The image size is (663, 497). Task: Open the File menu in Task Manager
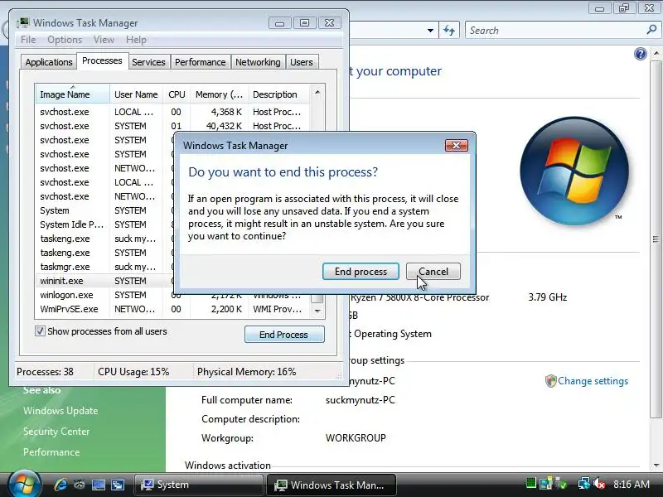[28, 40]
